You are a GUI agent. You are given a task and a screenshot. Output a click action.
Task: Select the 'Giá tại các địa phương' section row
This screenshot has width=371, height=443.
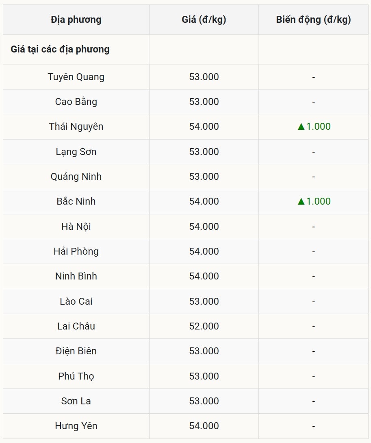(x=60, y=49)
